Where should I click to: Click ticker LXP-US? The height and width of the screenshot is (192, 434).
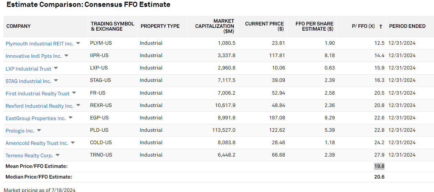tap(99, 68)
